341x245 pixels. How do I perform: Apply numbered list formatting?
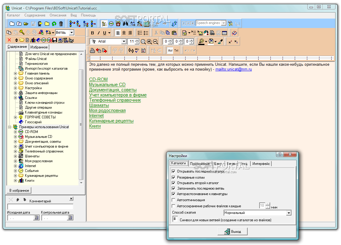[x=140, y=33]
